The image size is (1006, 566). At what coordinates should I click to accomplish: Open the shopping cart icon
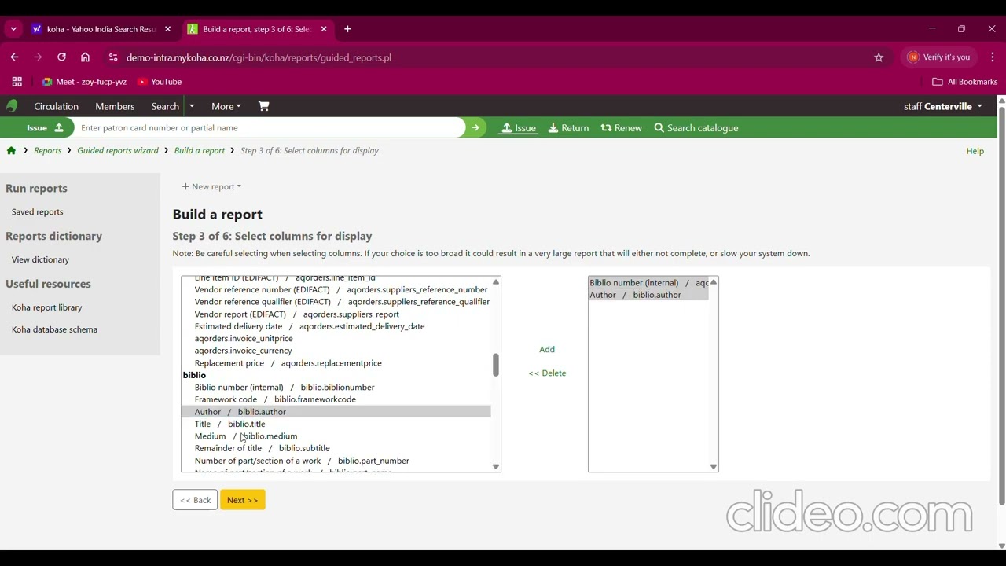point(264,106)
